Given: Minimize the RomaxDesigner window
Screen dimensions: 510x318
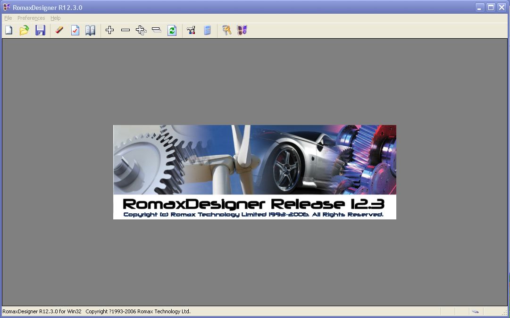Looking at the screenshot, I should click(480, 8).
